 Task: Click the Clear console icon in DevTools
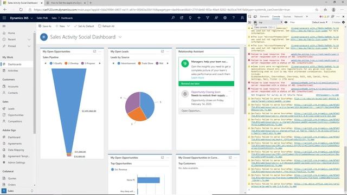tap(255, 22)
